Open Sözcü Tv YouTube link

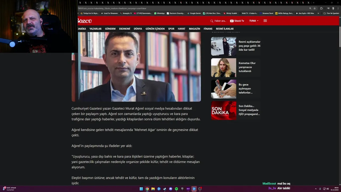click(x=237, y=21)
